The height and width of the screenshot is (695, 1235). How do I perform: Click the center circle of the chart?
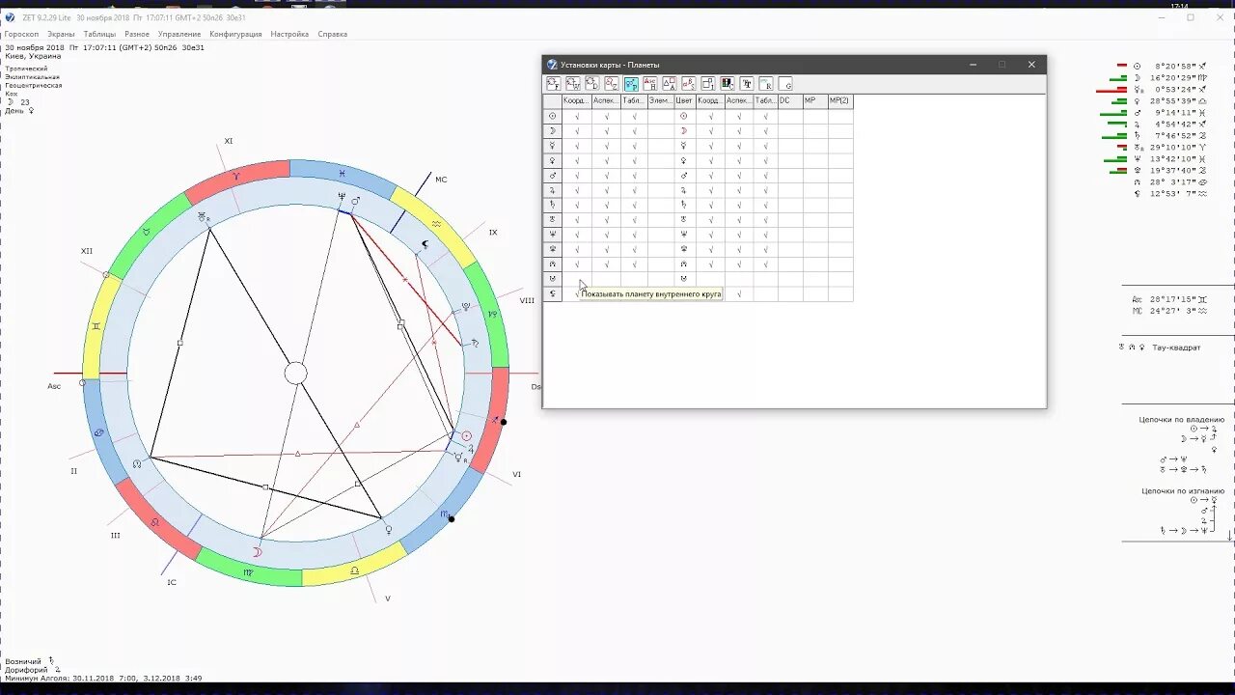coord(296,374)
